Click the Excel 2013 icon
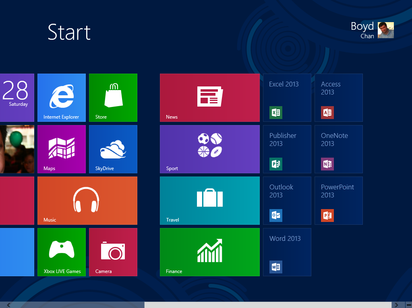 [276, 113]
